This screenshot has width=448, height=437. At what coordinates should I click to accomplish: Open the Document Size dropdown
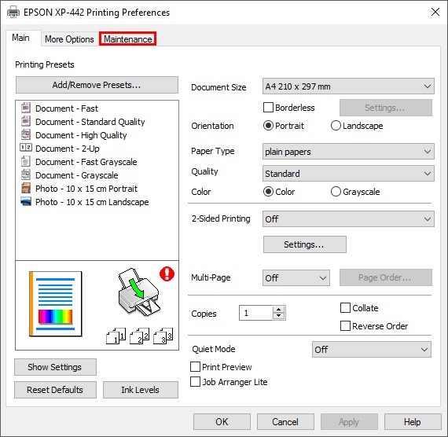pos(348,86)
